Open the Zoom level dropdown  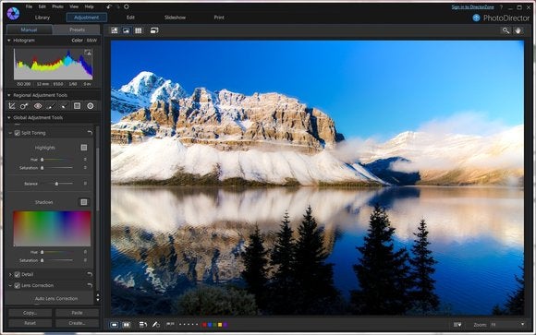coord(507,325)
